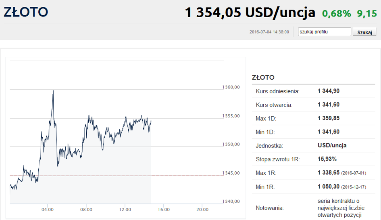This screenshot has height=220, width=381.
Task: Click the red dashed reference line
Action: click(x=117, y=176)
